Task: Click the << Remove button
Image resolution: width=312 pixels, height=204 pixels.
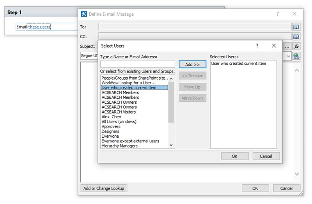Action: [x=192, y=76]
